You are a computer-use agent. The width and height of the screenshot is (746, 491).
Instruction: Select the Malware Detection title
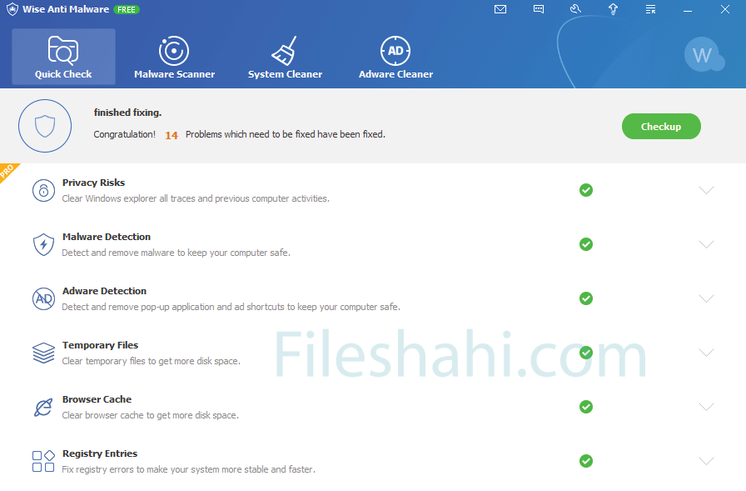click(x=106, y=237)
